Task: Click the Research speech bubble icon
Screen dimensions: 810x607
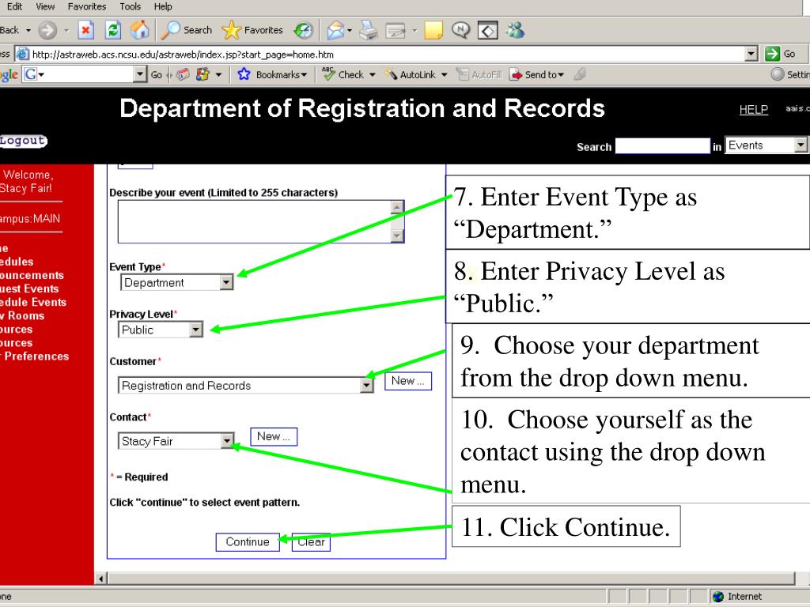Action: pyautogui.click(x=461, y=30)
